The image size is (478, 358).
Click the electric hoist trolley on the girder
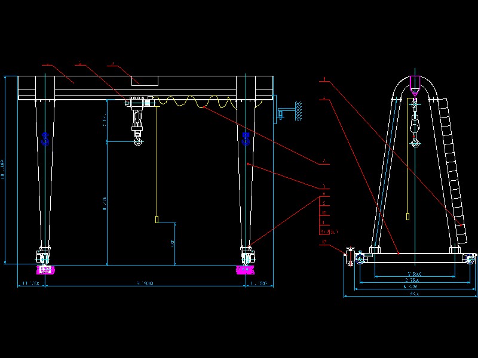136,104
